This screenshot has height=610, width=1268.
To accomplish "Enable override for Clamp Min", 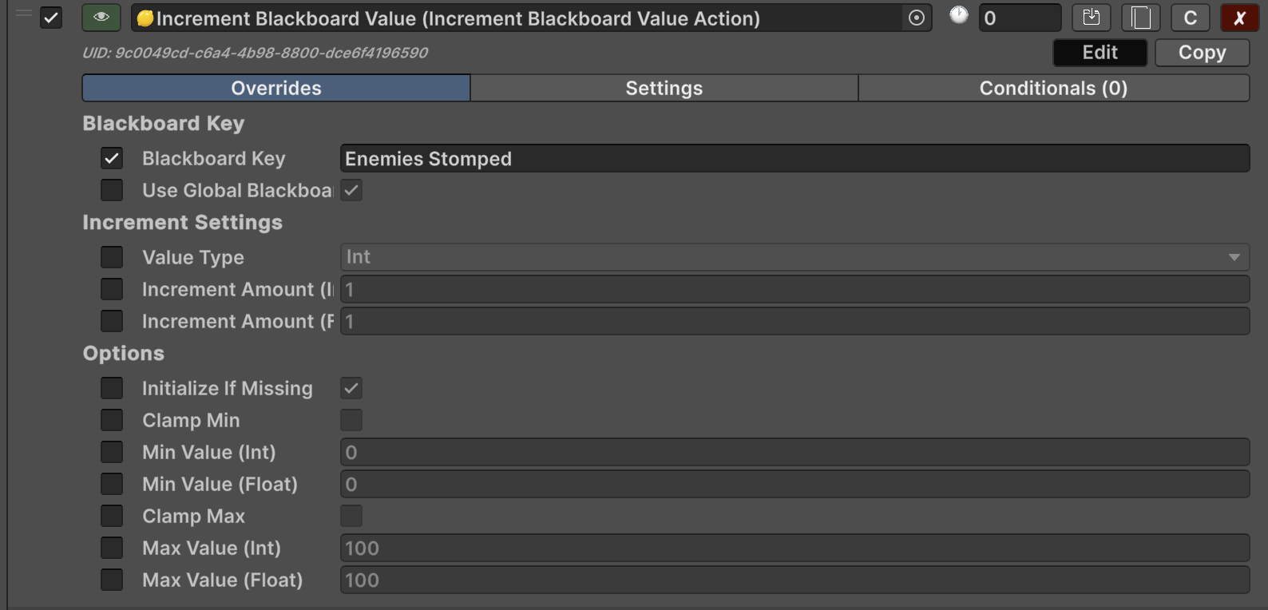I will tap(112, 420).
